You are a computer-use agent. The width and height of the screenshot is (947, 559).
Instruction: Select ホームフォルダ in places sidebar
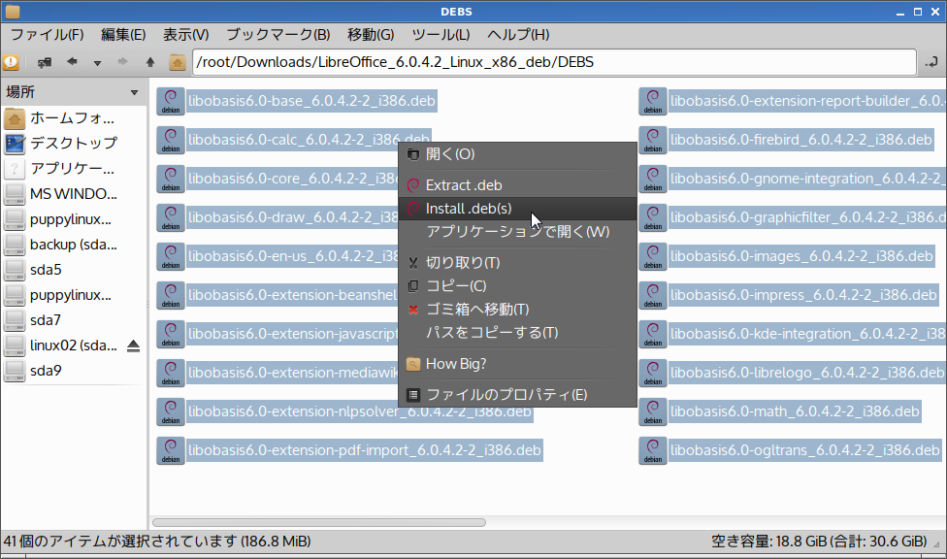74,117
